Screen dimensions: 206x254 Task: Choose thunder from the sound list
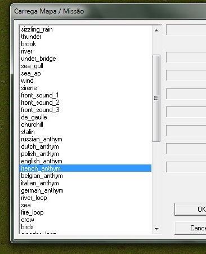pos(86,37)
